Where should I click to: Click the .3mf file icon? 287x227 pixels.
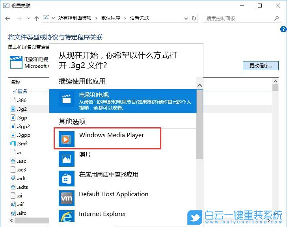(x=13, y=143)
